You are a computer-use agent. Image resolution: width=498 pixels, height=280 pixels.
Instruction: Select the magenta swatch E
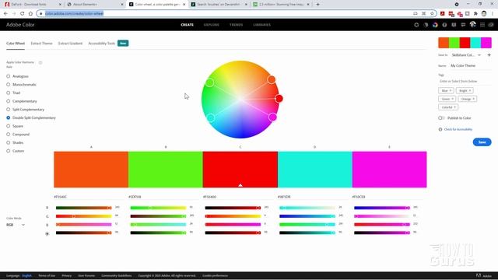pyautogui.click(x=389, y=170)
